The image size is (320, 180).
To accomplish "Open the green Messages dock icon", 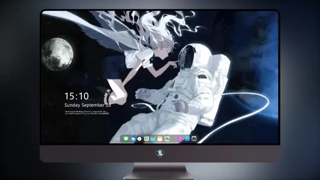I will (126, 139).
